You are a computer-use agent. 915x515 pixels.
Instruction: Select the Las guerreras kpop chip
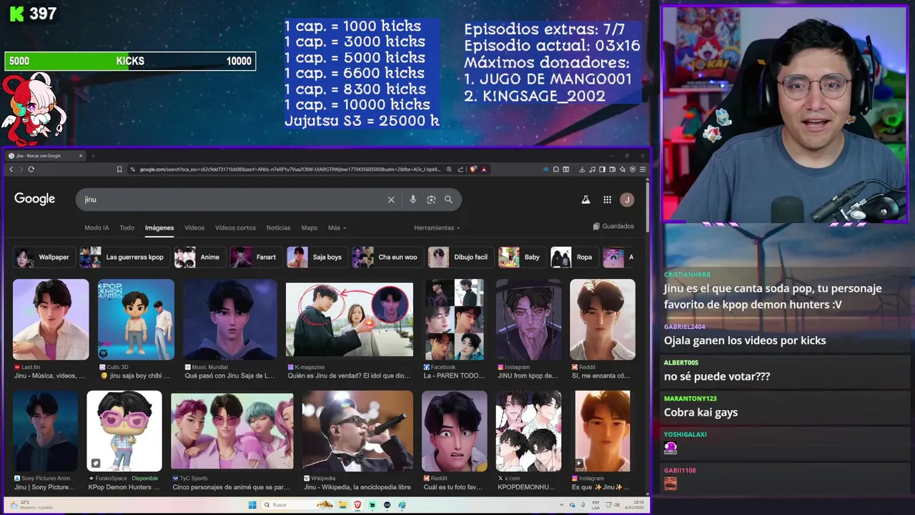tap(124, 257)
